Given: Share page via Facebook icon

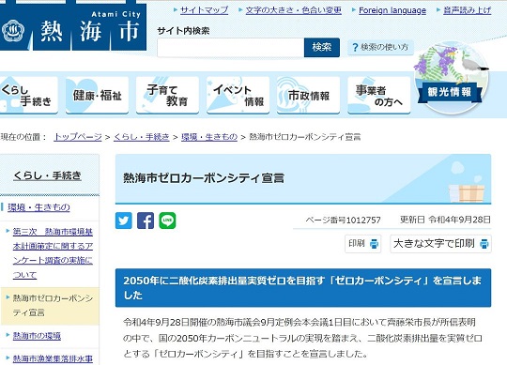Looking at the screenshot, I should (146, 221).
